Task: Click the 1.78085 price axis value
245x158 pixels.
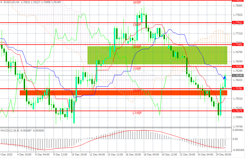Action: tap(238, 6)
